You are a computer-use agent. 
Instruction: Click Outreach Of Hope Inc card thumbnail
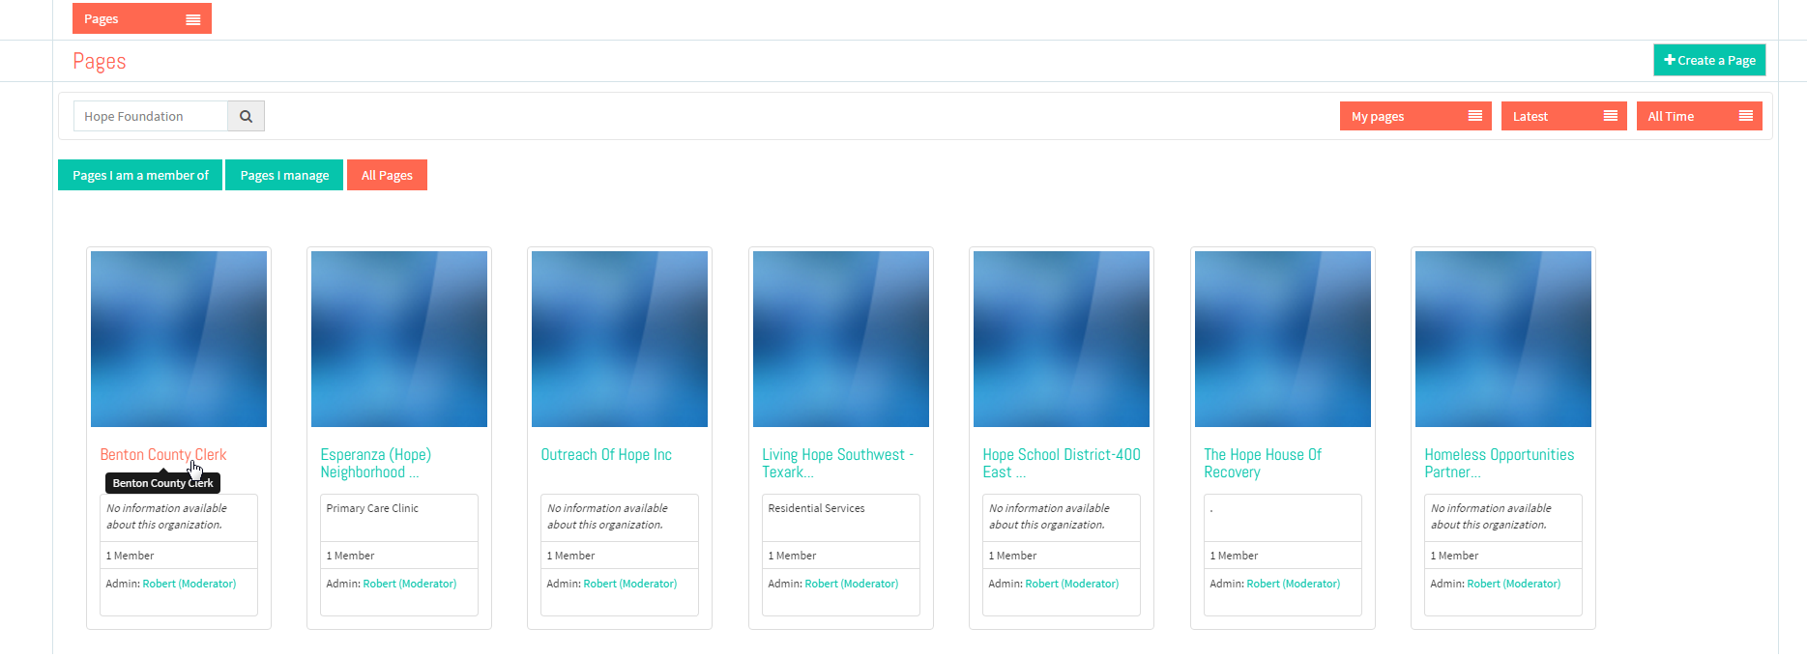pyautogui.click(x=620, y=339)
